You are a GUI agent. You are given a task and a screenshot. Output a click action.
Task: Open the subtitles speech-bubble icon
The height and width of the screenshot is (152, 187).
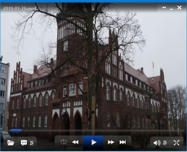[x=24, y=143]
